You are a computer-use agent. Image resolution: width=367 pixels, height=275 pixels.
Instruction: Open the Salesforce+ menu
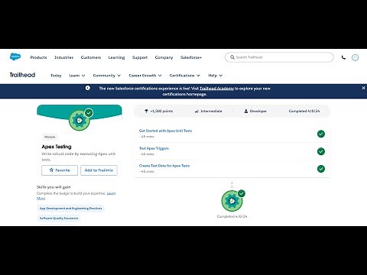(191, 57)
